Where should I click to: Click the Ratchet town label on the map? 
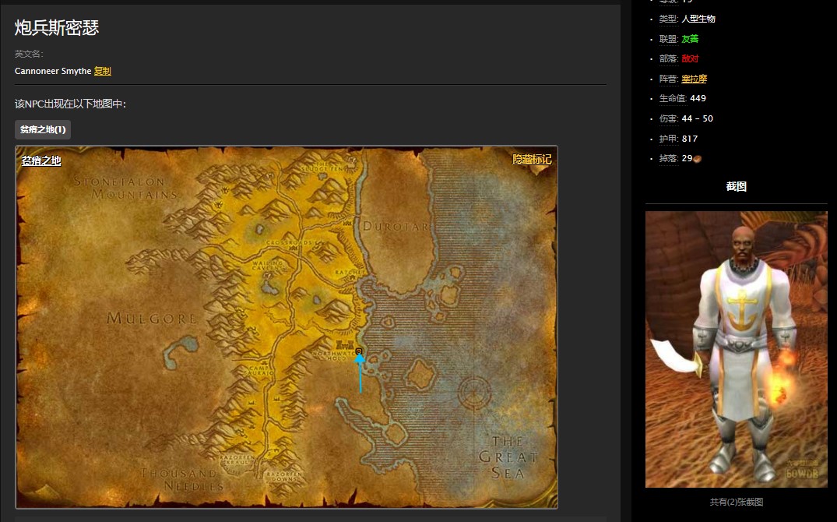(345, 273)
